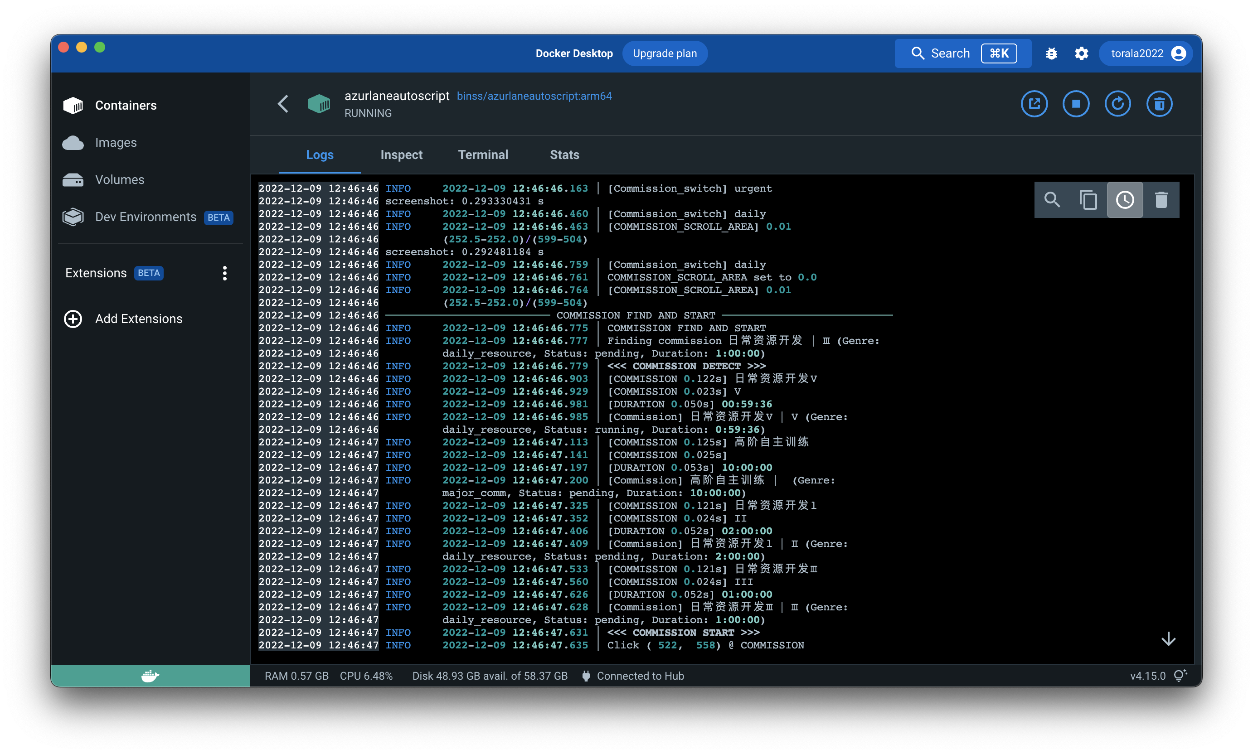Open the feedback lightbulb icon
1253x754 pixels.
click(x=1180, y=676)
